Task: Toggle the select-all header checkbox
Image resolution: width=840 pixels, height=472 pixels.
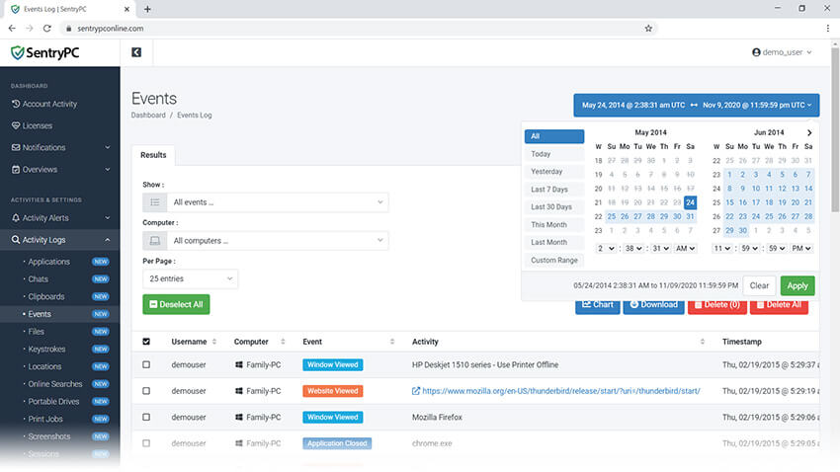Action: [147, 342]
